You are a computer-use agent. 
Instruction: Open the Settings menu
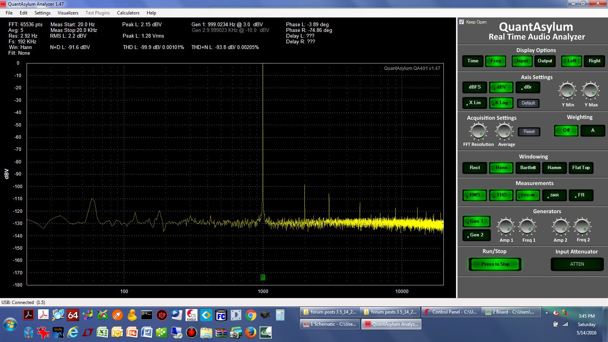(43, 13)
